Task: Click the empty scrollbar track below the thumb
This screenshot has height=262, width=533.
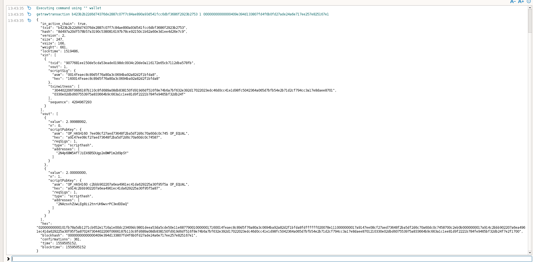Action: point(530,141)
